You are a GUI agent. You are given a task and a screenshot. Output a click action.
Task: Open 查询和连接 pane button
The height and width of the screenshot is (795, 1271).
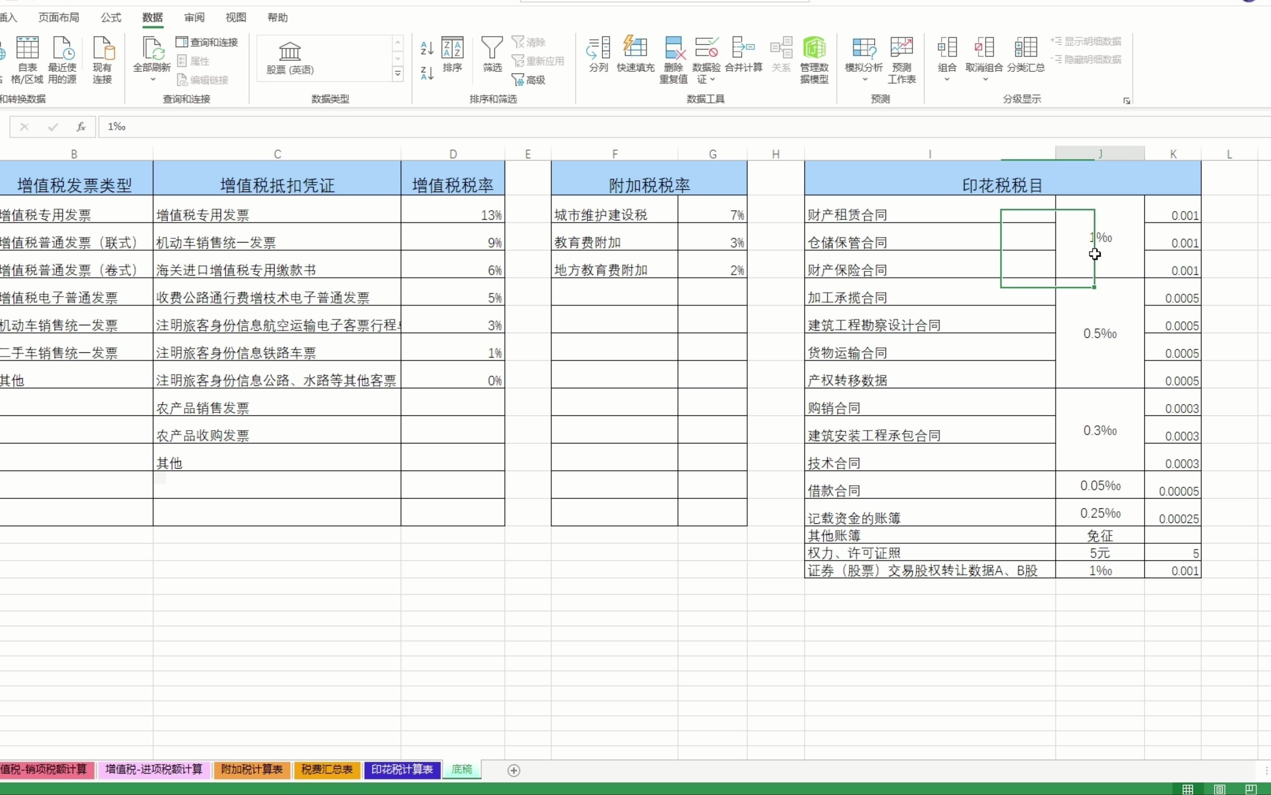[207, 42]
